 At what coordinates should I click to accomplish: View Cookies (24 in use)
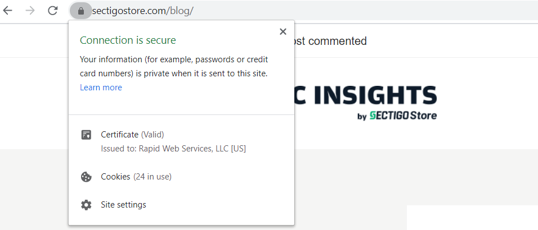click(x=136, y=177)
